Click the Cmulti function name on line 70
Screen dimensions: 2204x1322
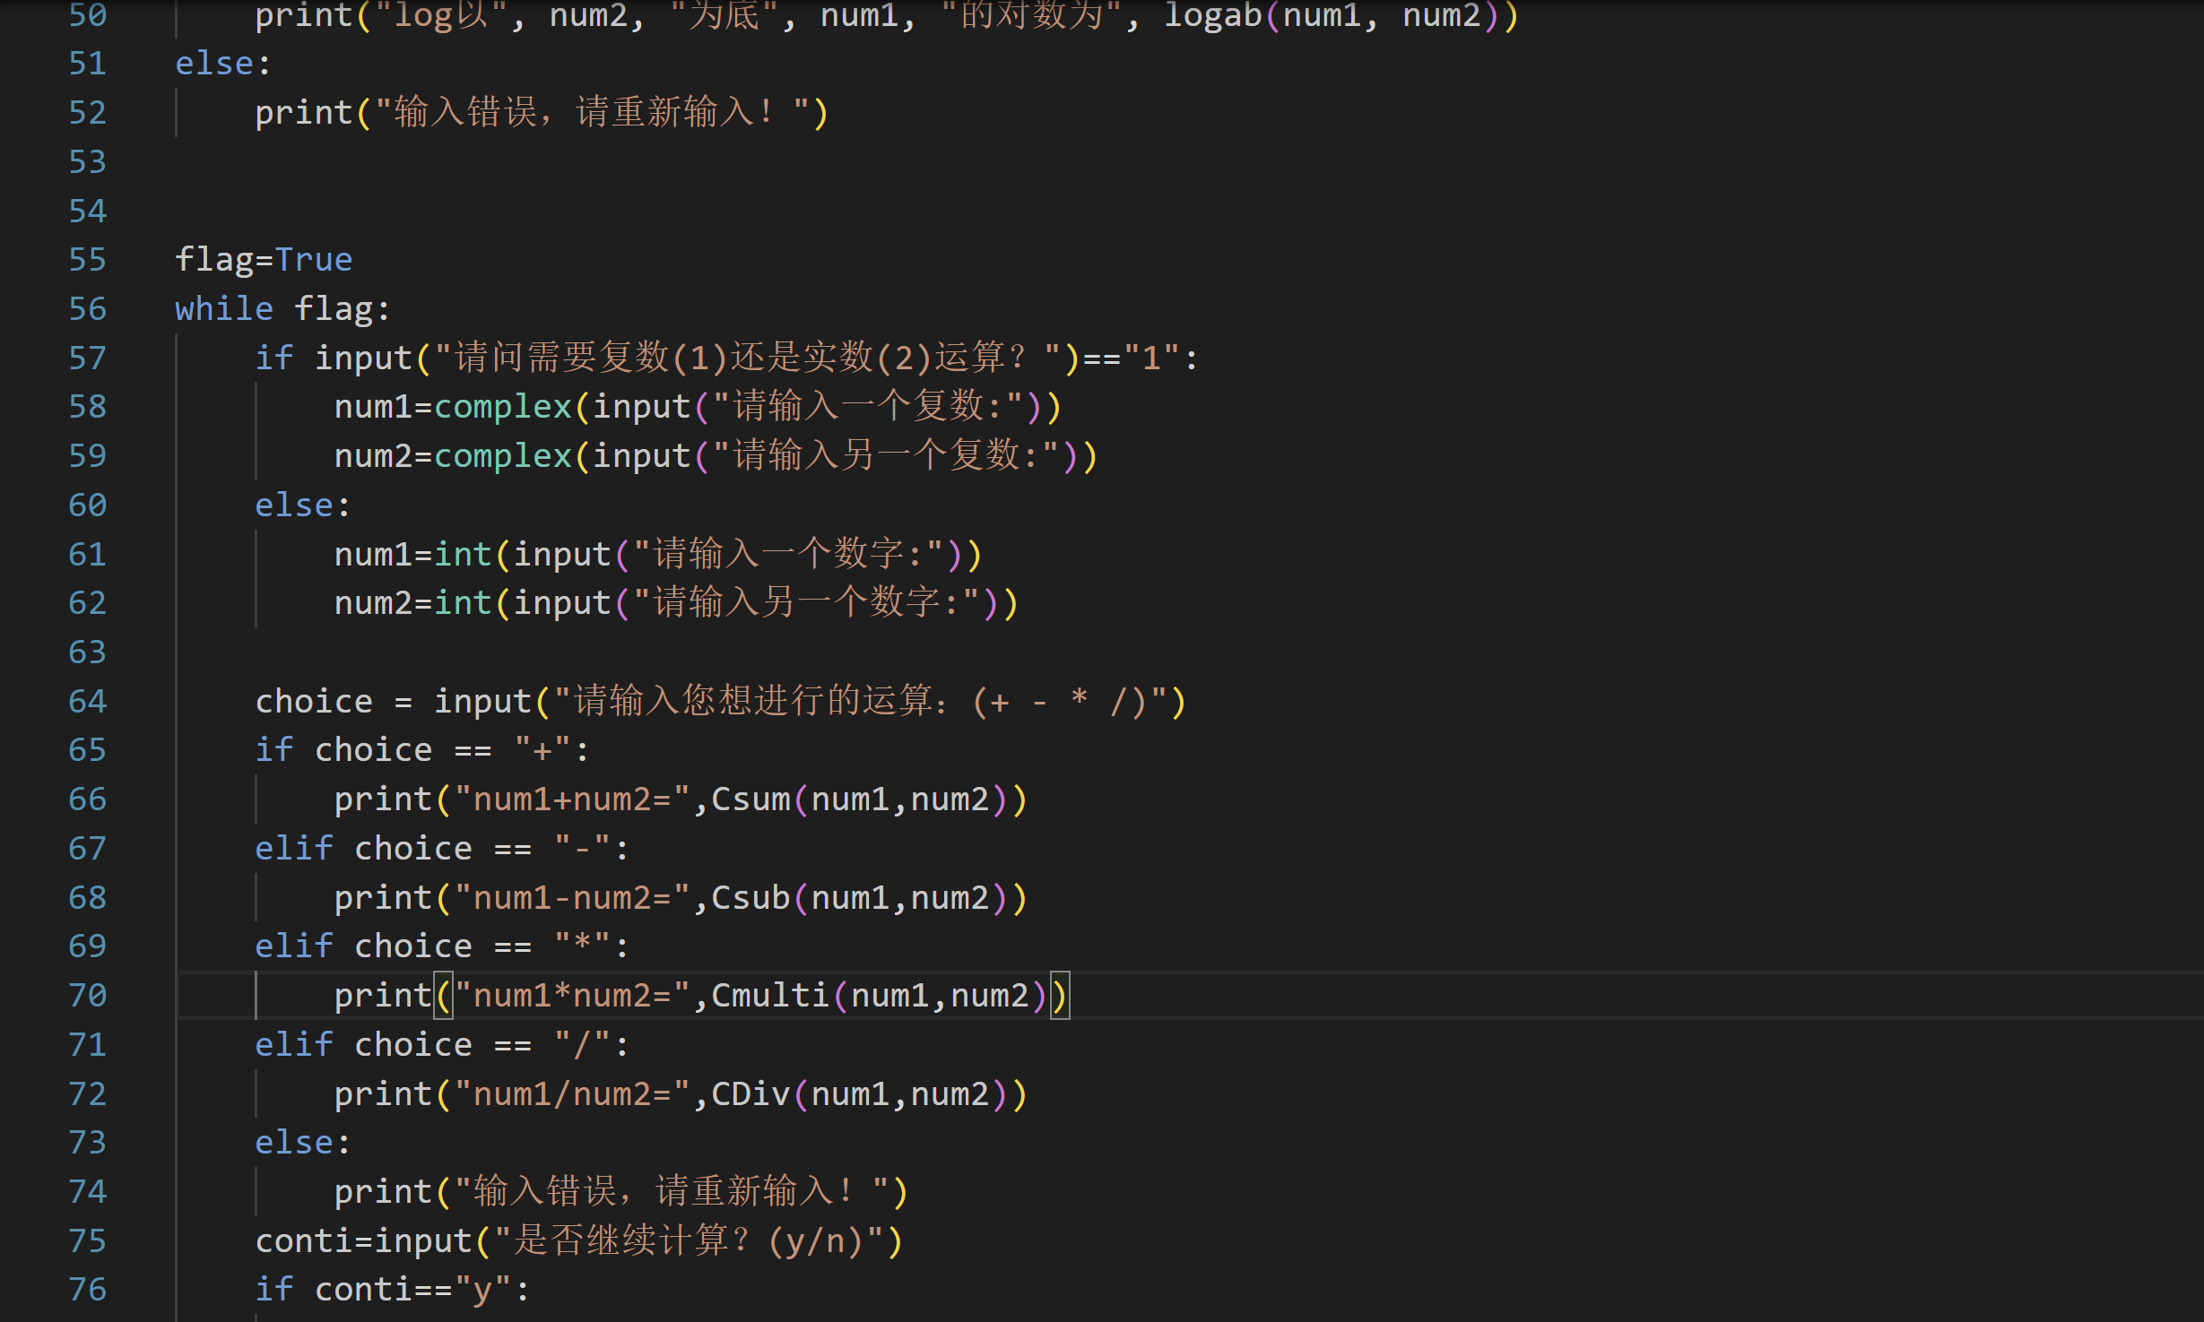769,996
